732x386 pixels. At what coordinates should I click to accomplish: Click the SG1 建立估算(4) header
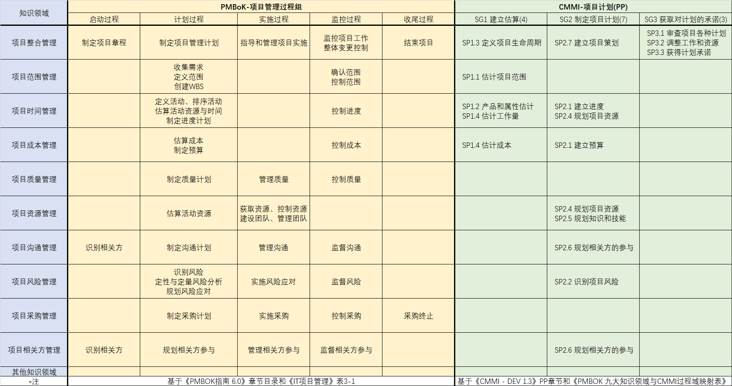point(501,19)
